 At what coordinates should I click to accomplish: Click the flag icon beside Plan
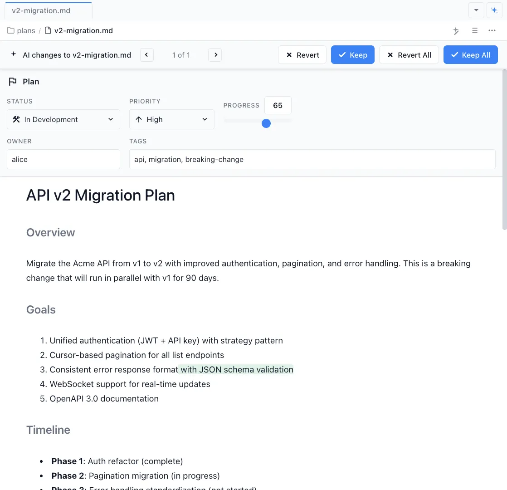point(12,82)
